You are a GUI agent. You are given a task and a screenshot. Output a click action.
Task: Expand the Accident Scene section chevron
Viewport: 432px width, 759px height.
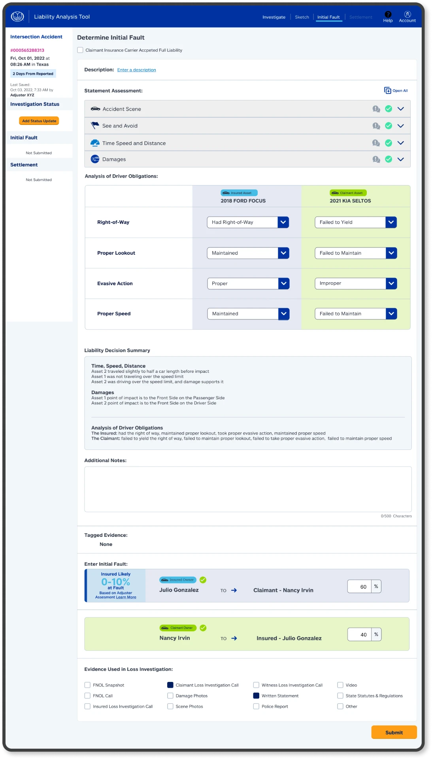(x=401, y=109)
